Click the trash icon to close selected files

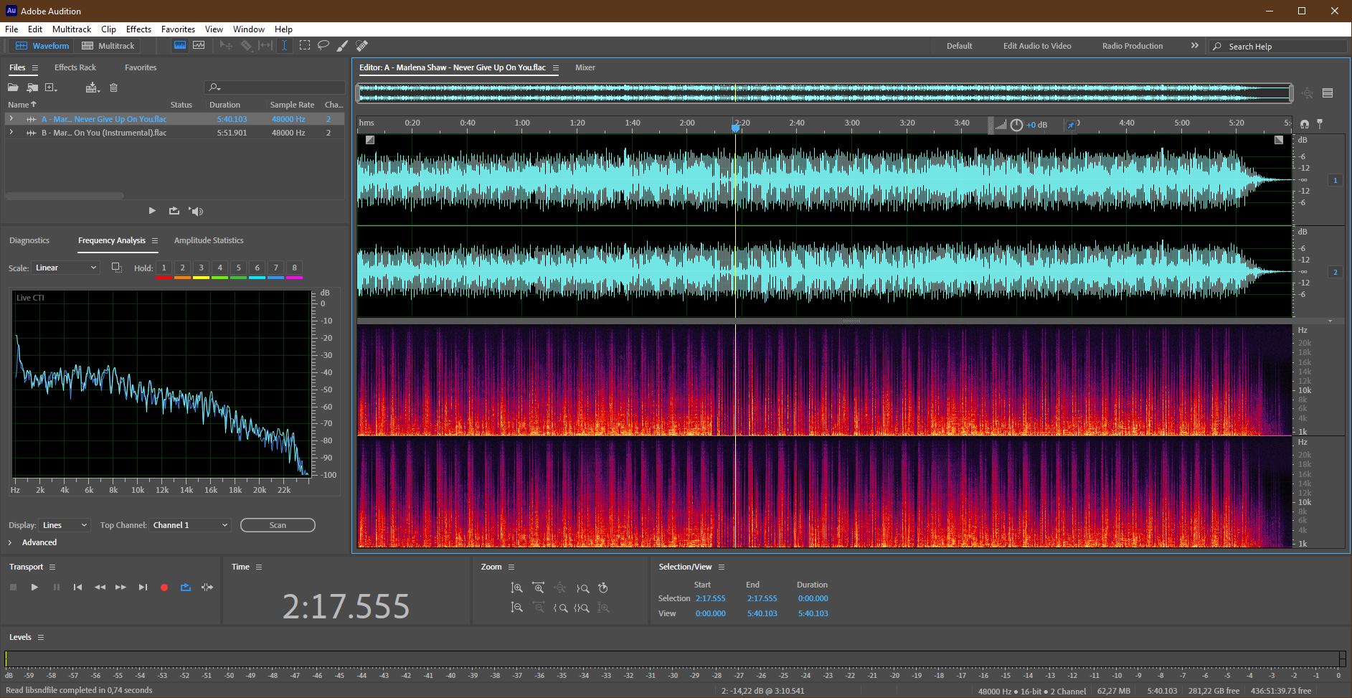[113, 88]
